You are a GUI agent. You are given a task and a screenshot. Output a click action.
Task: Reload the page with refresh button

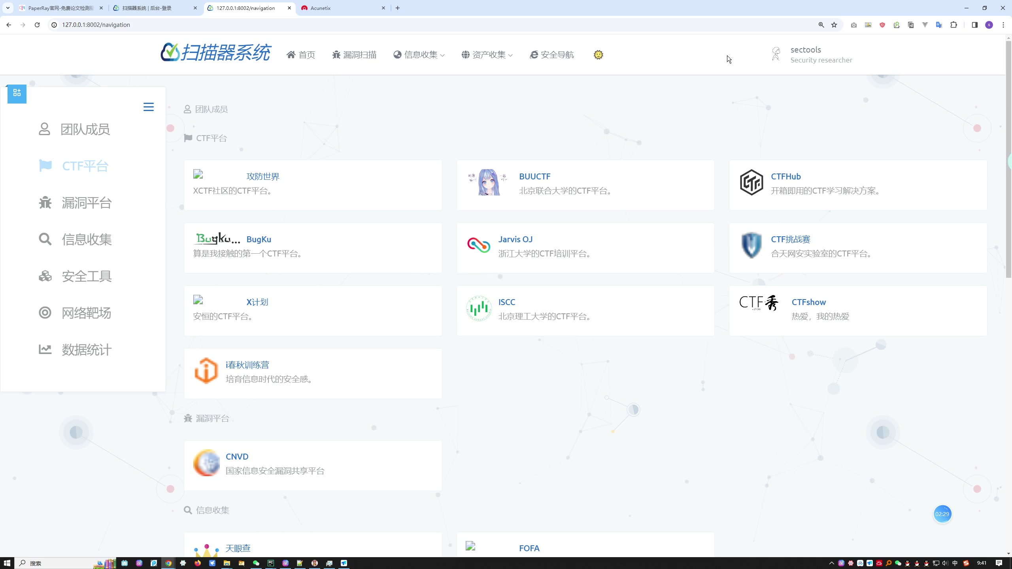(37, 25)
